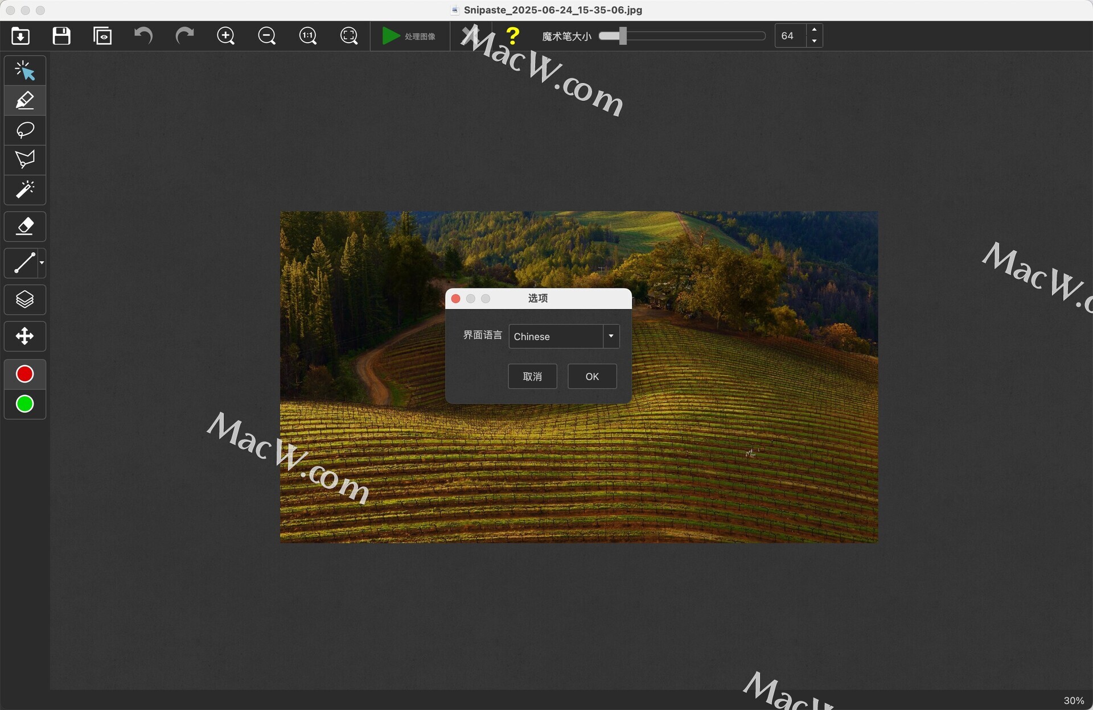Select the lasso tool

click(x=25, y=130)
